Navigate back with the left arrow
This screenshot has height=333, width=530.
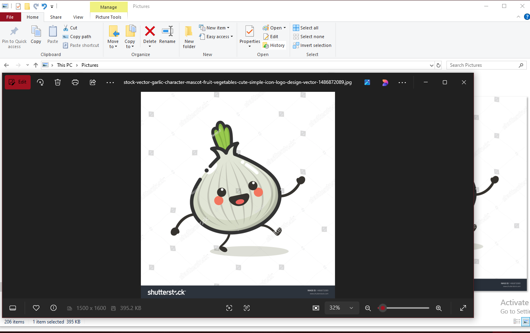pos(6,65)
